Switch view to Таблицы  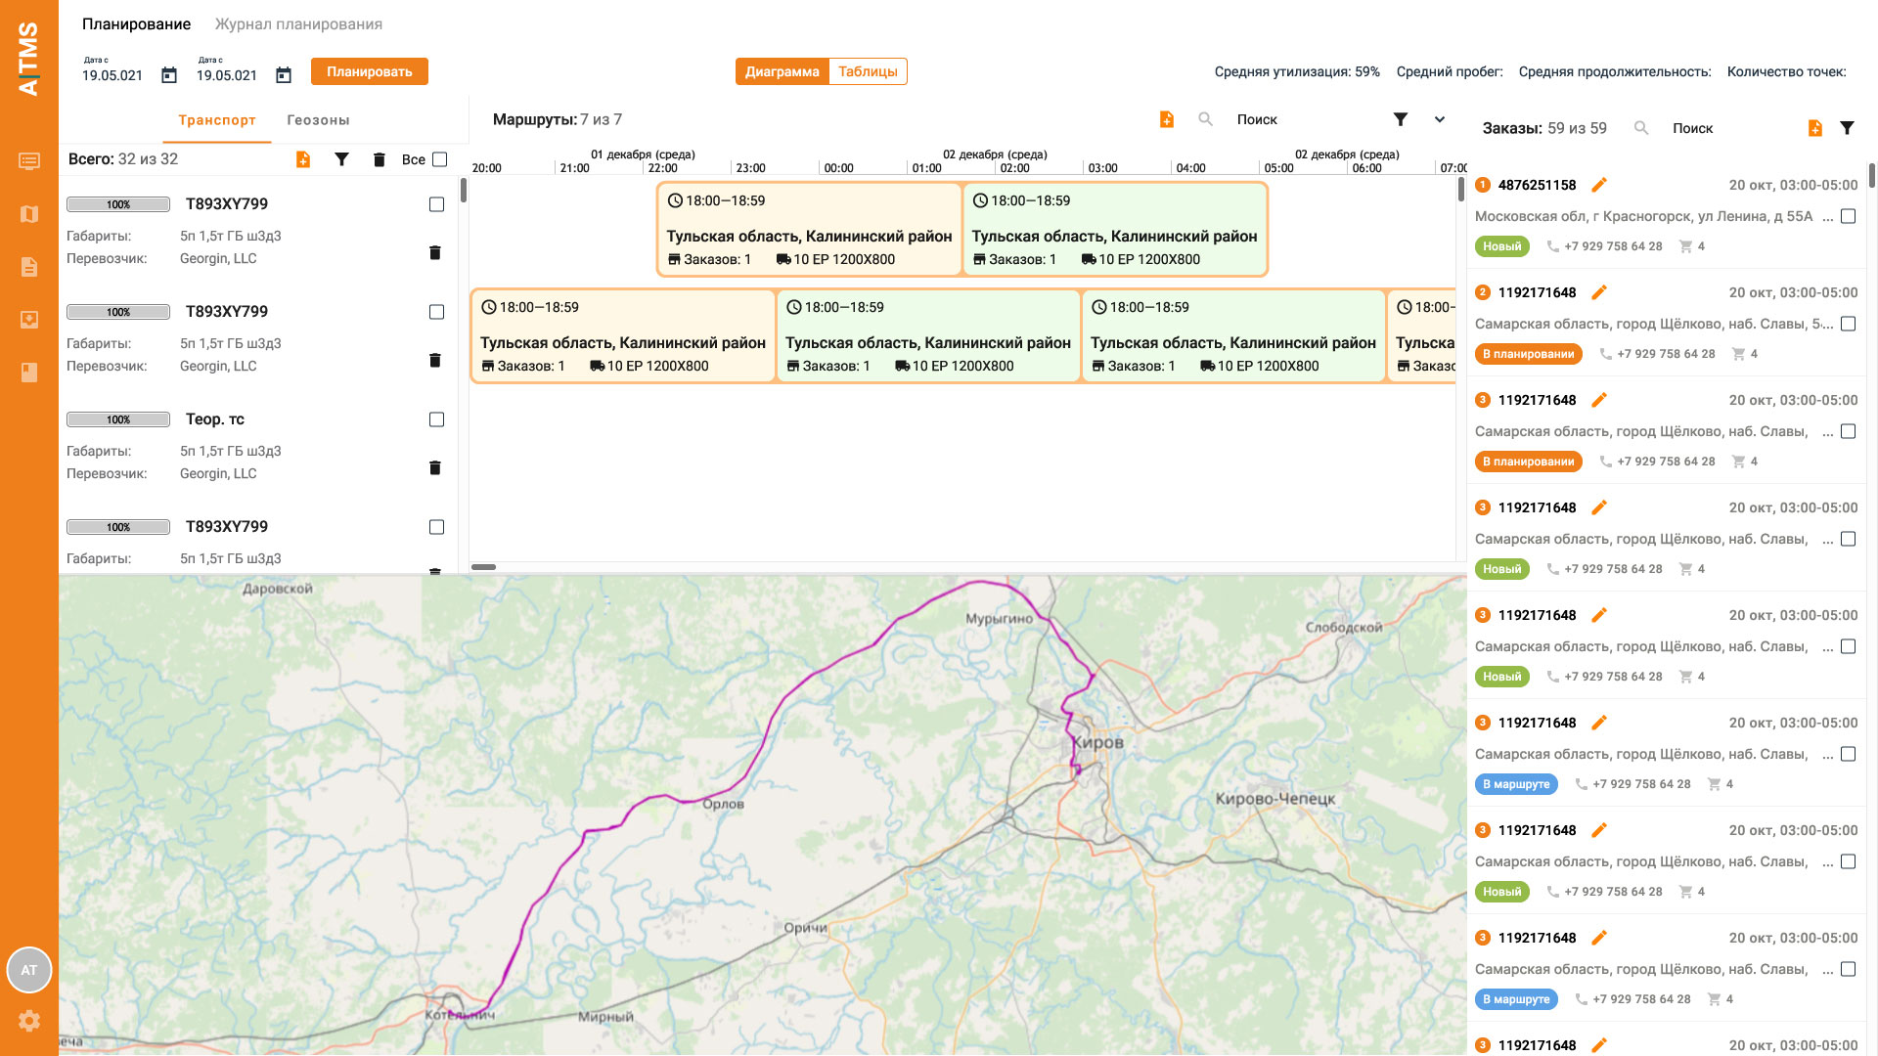[868, 71]
